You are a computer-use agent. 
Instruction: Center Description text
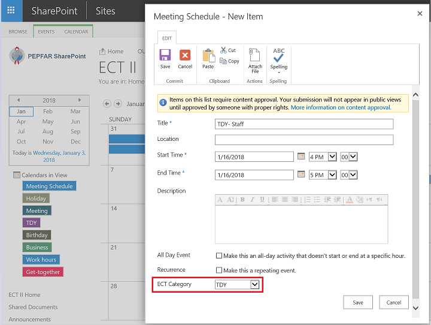click(285, 200)
